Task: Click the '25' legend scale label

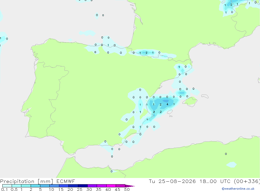Action: (x=80, y=189)
